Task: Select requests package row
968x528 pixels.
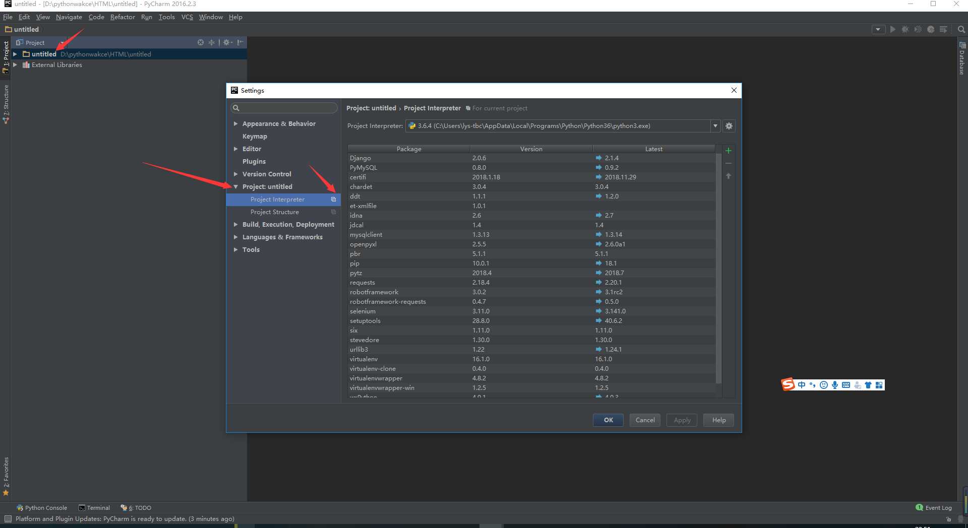Action: pos(531,283)
